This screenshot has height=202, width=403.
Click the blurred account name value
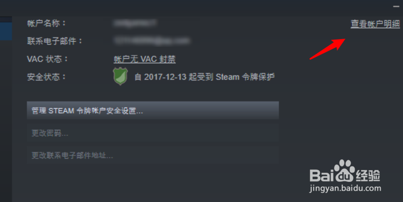click(x=135, y=23)
